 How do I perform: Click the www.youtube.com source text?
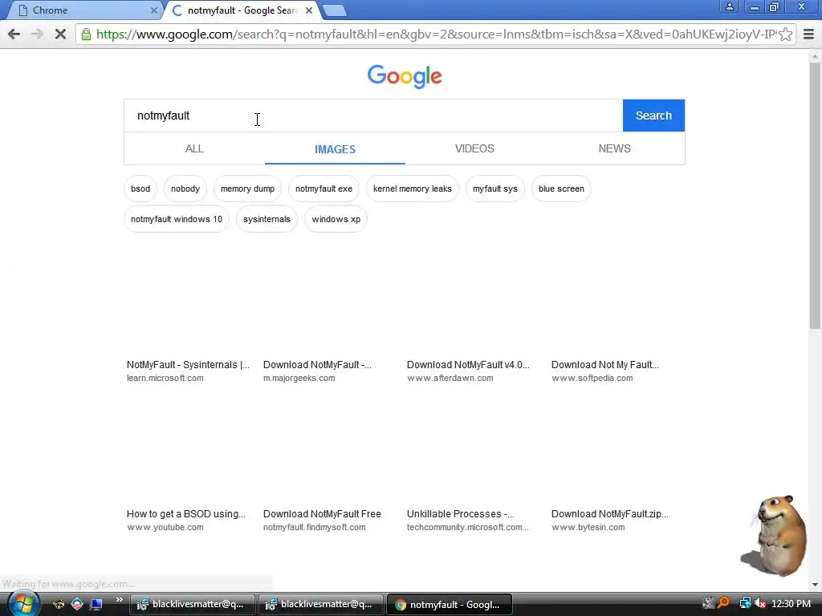pyautogui.click(x=165, y=528)
